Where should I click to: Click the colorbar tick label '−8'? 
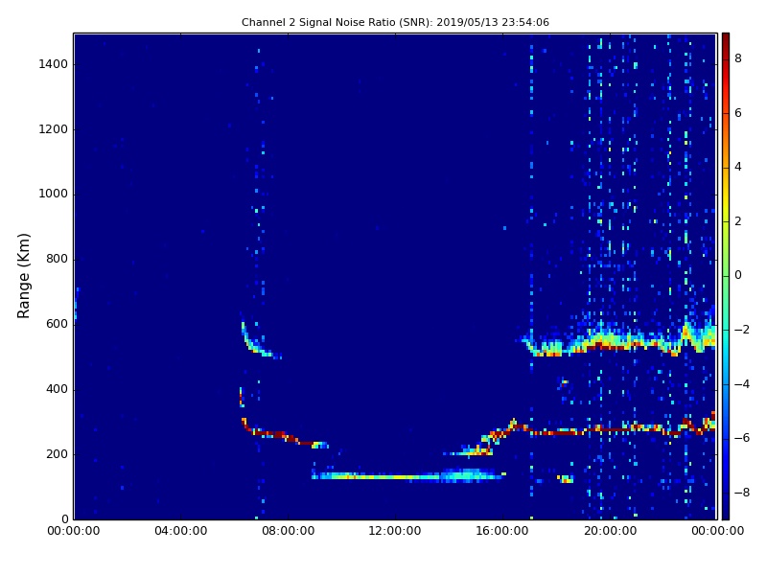tap(741, 493)
